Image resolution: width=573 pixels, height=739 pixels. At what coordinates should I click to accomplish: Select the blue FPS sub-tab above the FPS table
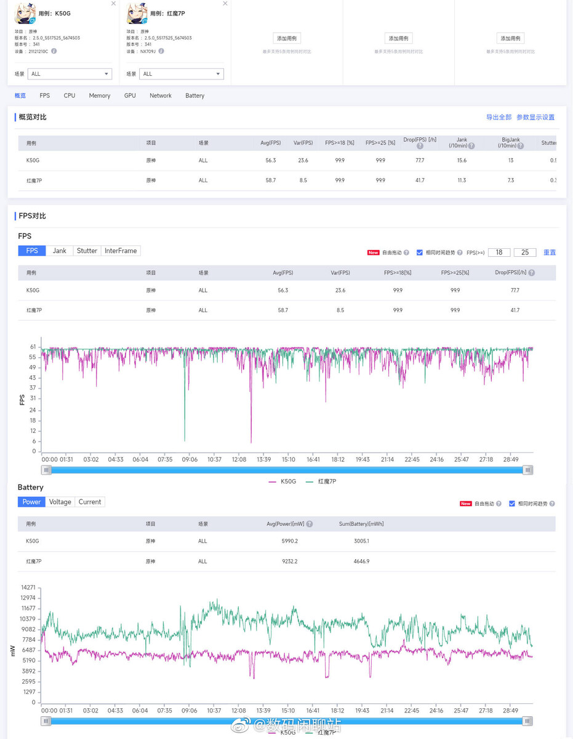32,251
